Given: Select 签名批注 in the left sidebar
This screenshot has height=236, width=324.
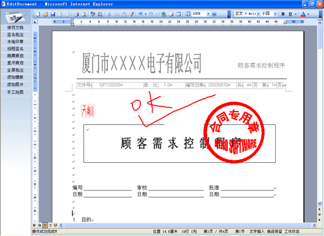Looking at the screenshot, I should (x=15, y=35).
